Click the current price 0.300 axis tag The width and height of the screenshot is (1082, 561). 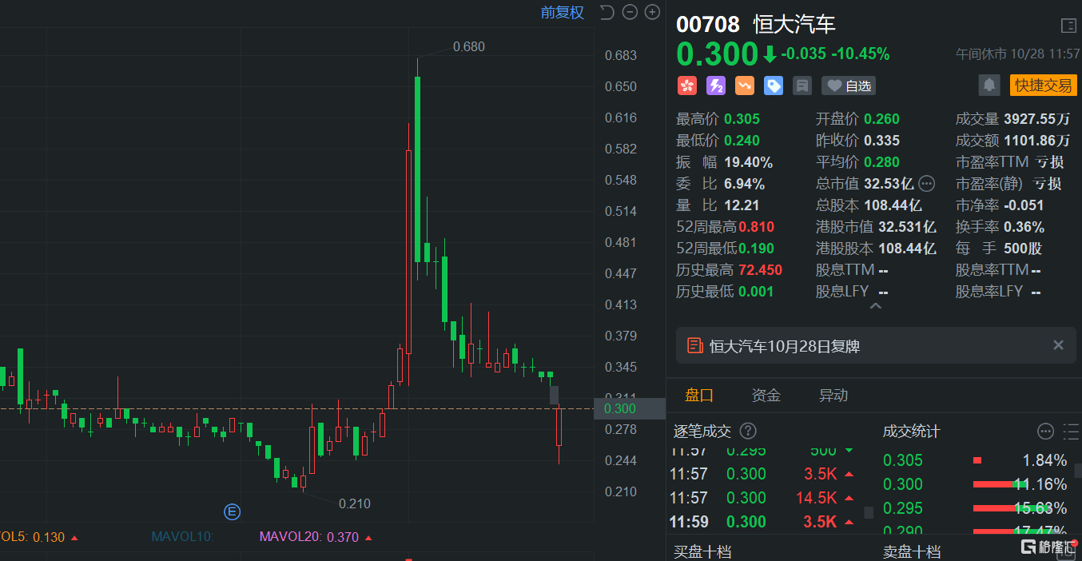point(630,408)
